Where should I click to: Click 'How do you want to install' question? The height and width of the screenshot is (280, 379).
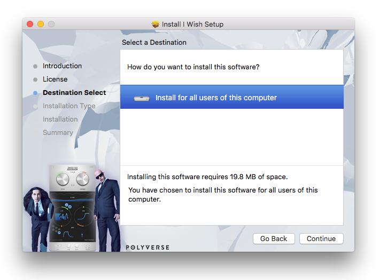click(x=193, y=67)
